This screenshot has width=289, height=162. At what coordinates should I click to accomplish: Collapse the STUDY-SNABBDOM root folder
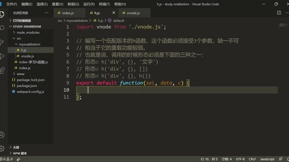click(10, 27)
